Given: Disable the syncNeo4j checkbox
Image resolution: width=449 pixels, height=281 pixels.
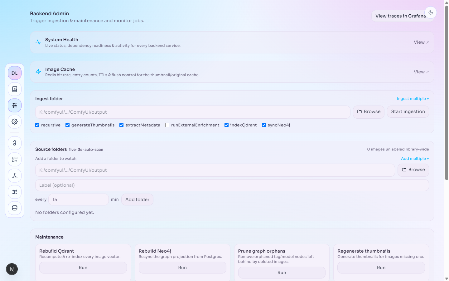Looking at the screenshot, I should pyautogui.click(x=264, y=125).
